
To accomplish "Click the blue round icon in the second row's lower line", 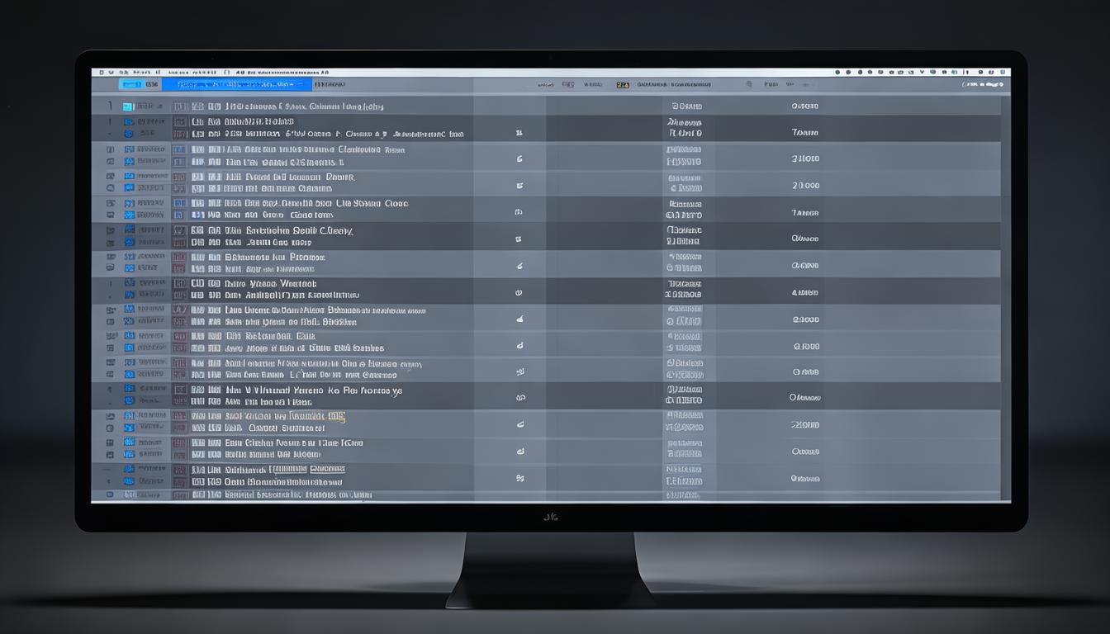I will pos(128,133).
